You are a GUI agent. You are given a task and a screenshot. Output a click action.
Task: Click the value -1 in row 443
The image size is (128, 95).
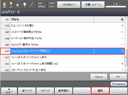tap(122, 32)
